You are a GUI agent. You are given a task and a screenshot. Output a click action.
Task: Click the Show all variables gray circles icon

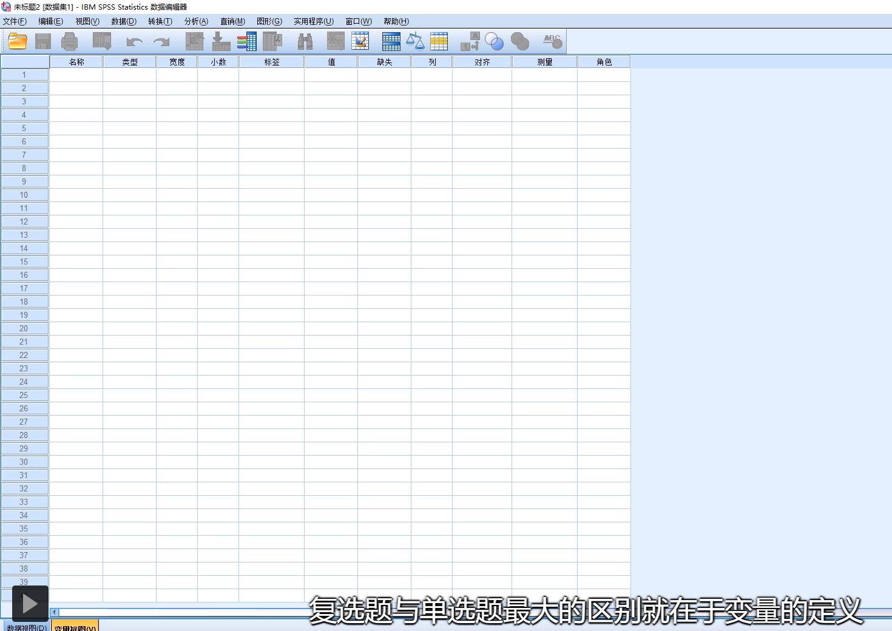tap(520, 41)
